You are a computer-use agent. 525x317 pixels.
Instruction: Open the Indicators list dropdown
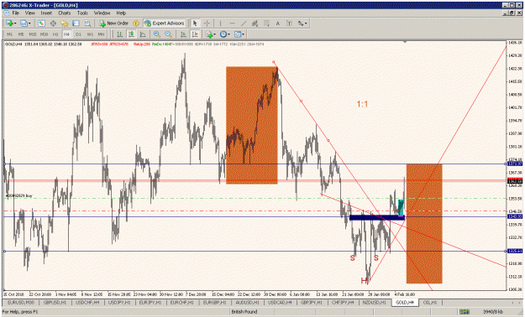pos(212,34)
